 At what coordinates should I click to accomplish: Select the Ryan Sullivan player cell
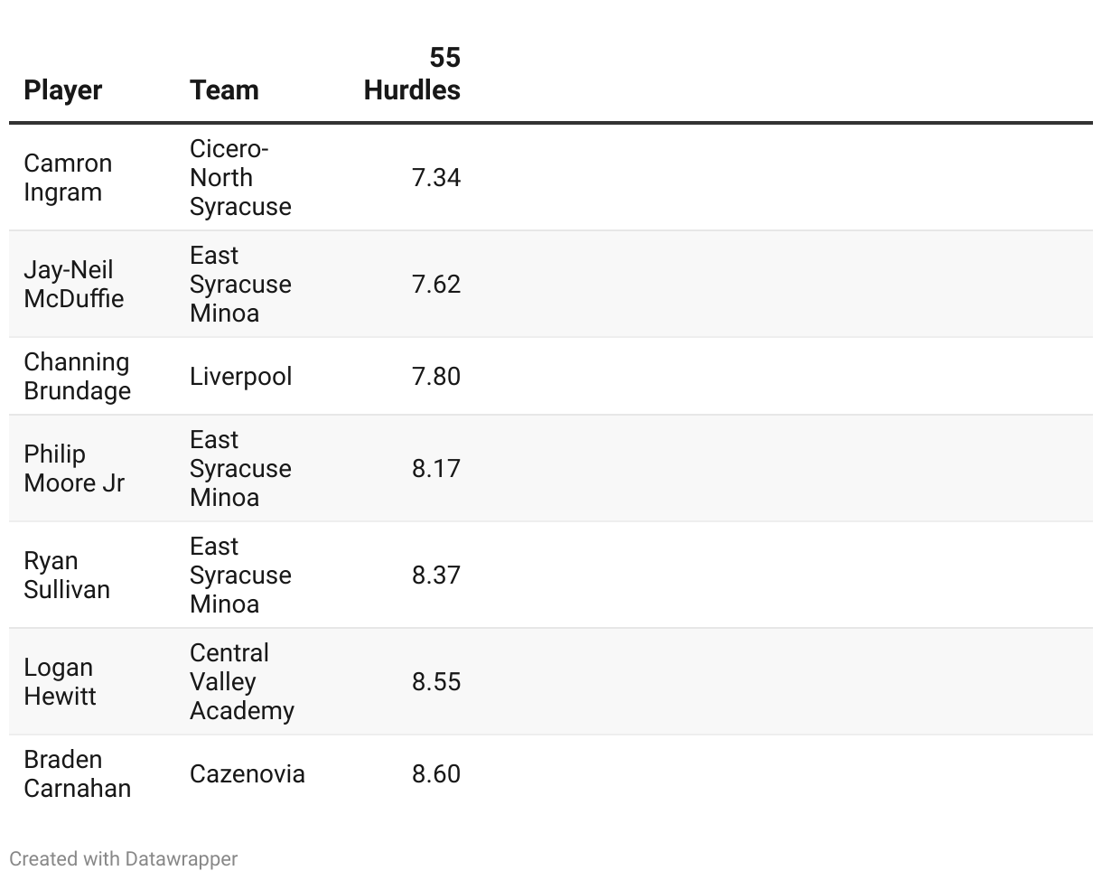coord(67,576)
